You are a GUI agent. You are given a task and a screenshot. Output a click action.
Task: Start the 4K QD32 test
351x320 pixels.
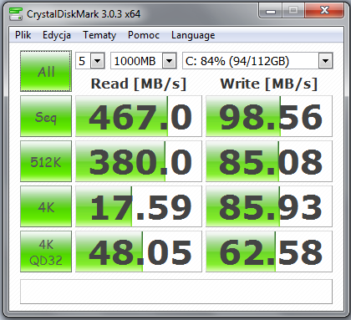click(x=46, y=251)
